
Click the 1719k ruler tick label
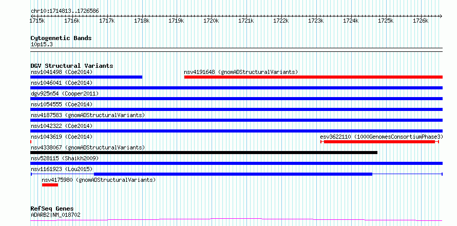177,21
